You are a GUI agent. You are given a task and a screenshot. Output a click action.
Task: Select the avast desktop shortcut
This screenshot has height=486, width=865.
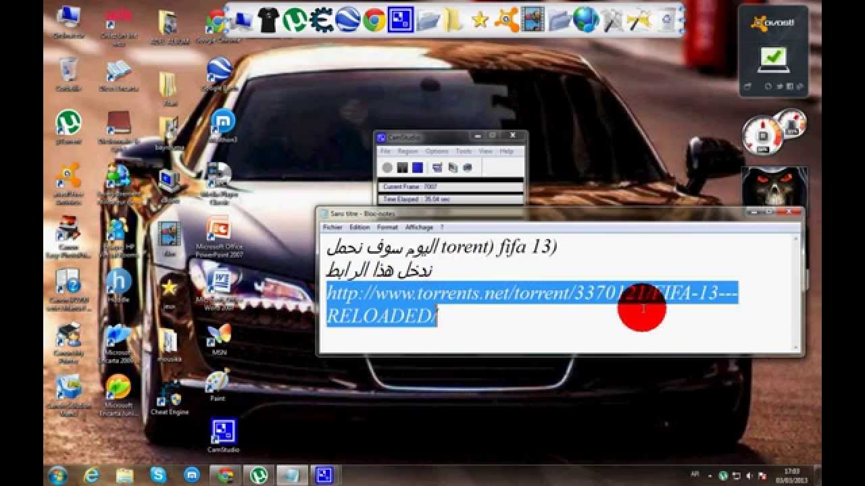coord(68,184)
